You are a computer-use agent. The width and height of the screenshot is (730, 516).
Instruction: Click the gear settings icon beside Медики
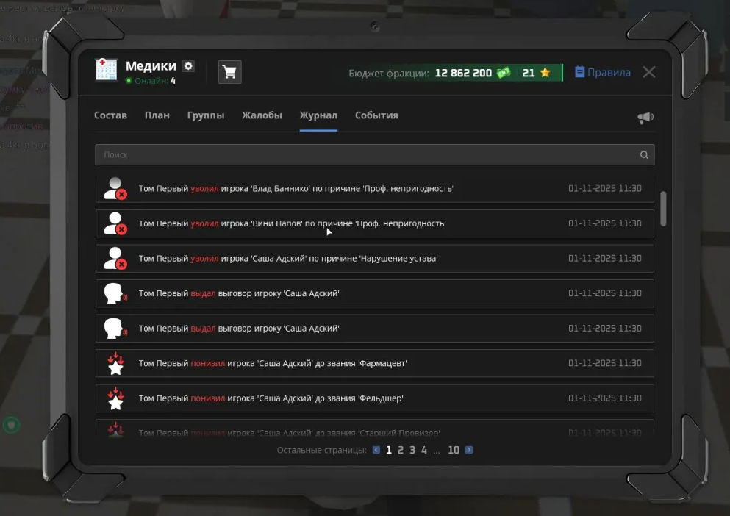[x=189, y=66]
